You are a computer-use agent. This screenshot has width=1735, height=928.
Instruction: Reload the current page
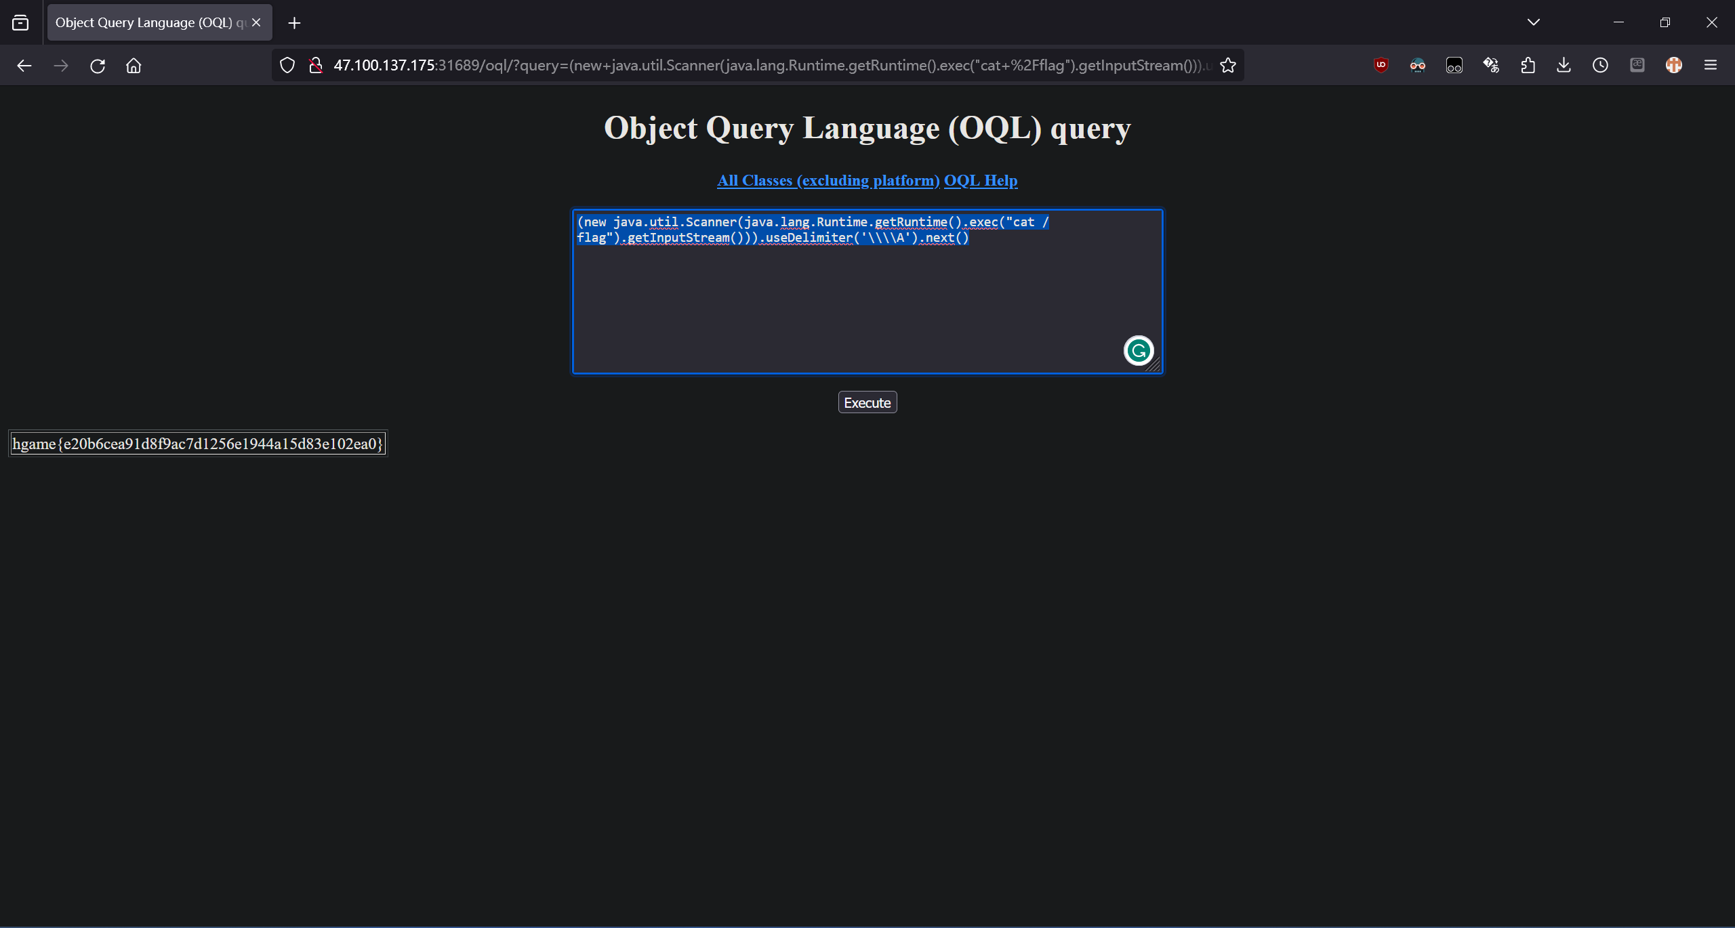(98, 66)
